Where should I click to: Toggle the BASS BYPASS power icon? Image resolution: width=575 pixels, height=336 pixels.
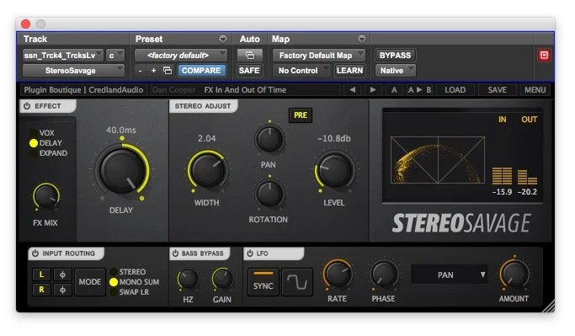(175, 253)
